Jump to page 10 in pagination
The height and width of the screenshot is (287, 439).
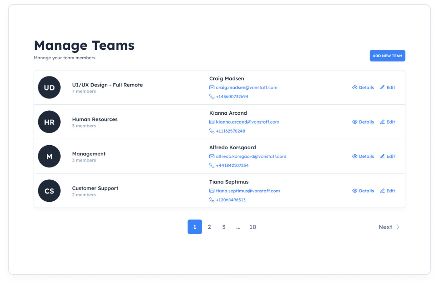(253, 227)
